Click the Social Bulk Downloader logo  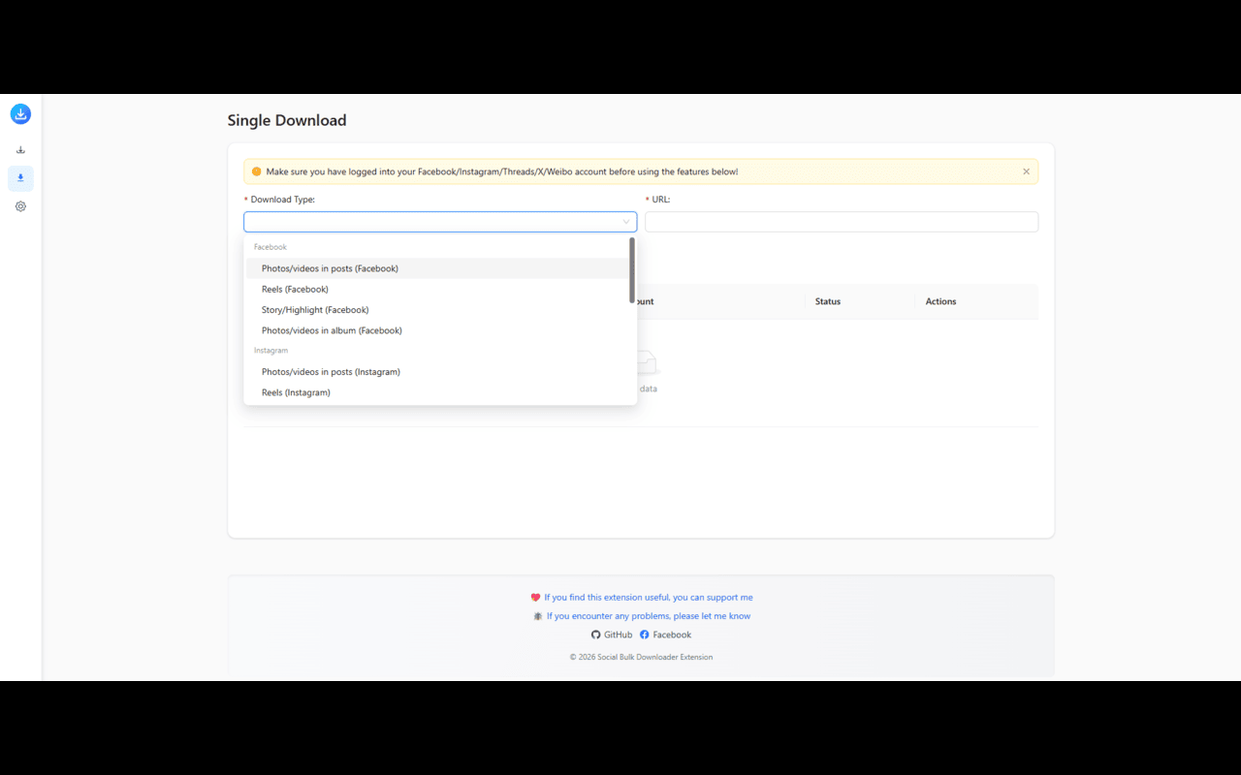point(20,113)
